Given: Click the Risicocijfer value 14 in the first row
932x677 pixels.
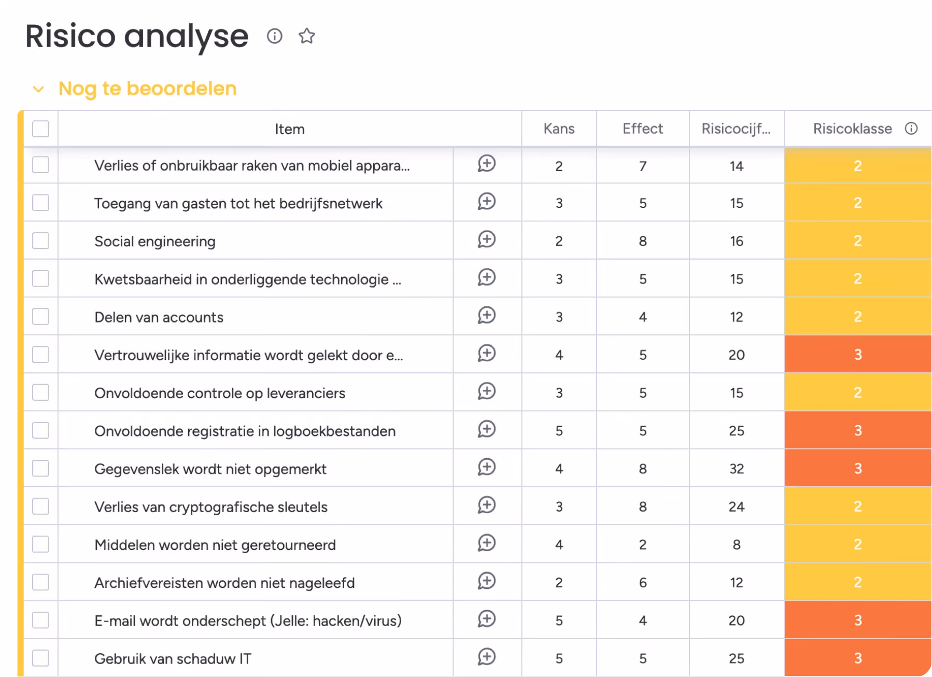Looking at the screenshot, I should [x=737, y=166].
